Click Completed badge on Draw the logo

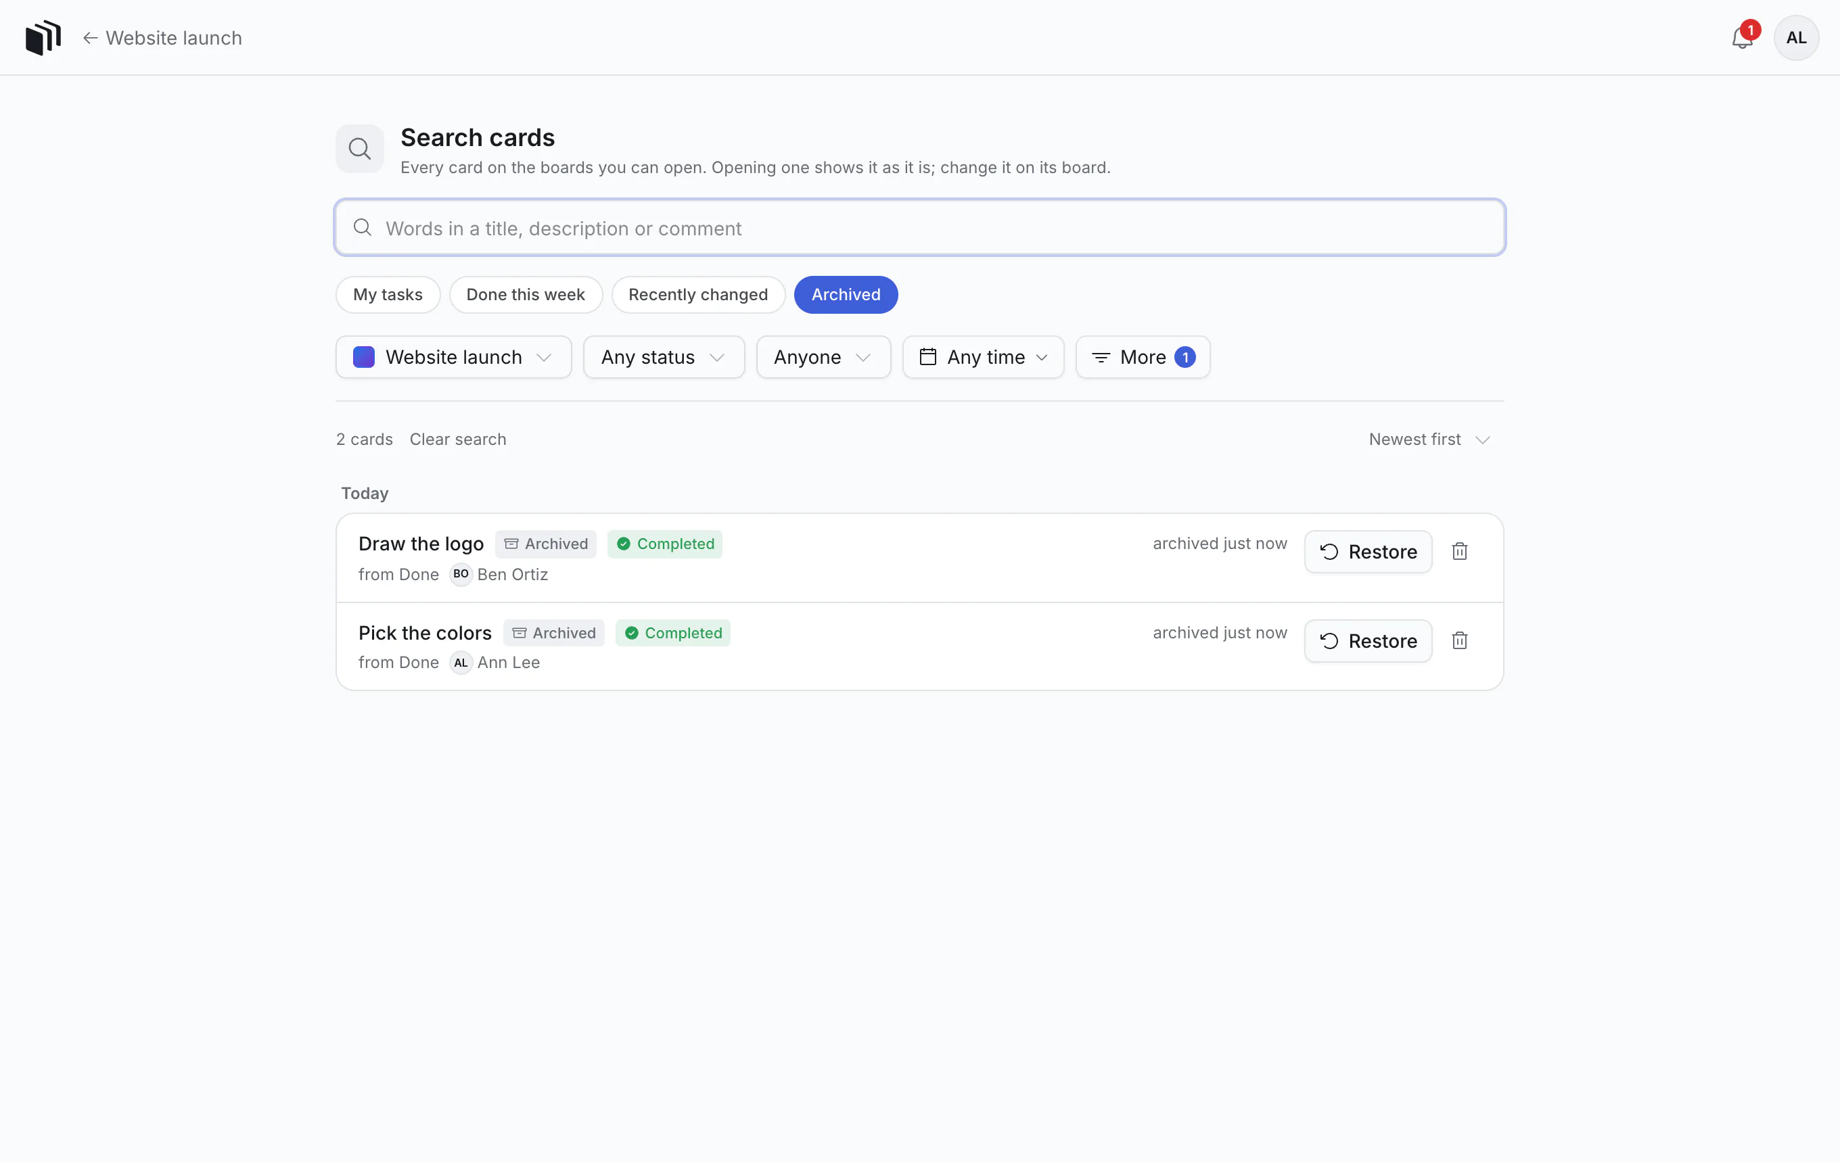pos(665,544)
